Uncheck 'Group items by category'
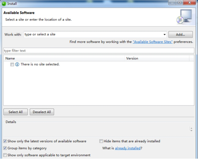198x165 pixels. [x=5, y=148]
